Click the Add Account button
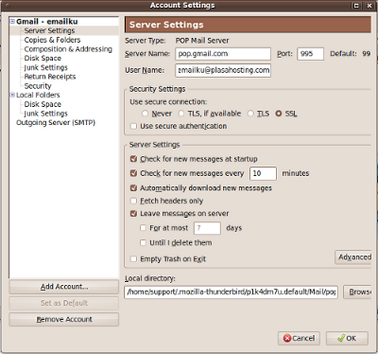The height and width of the screenshot is (354, 378). (64, 287)
